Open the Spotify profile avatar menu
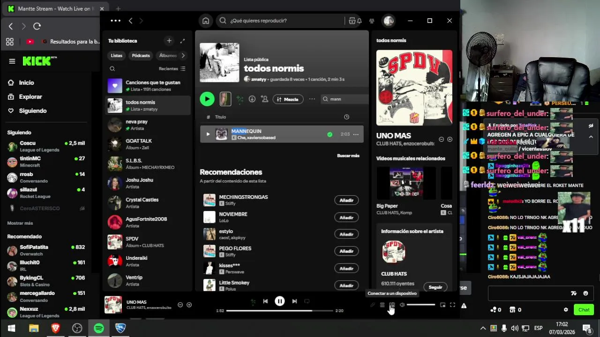 click(388, 21)
